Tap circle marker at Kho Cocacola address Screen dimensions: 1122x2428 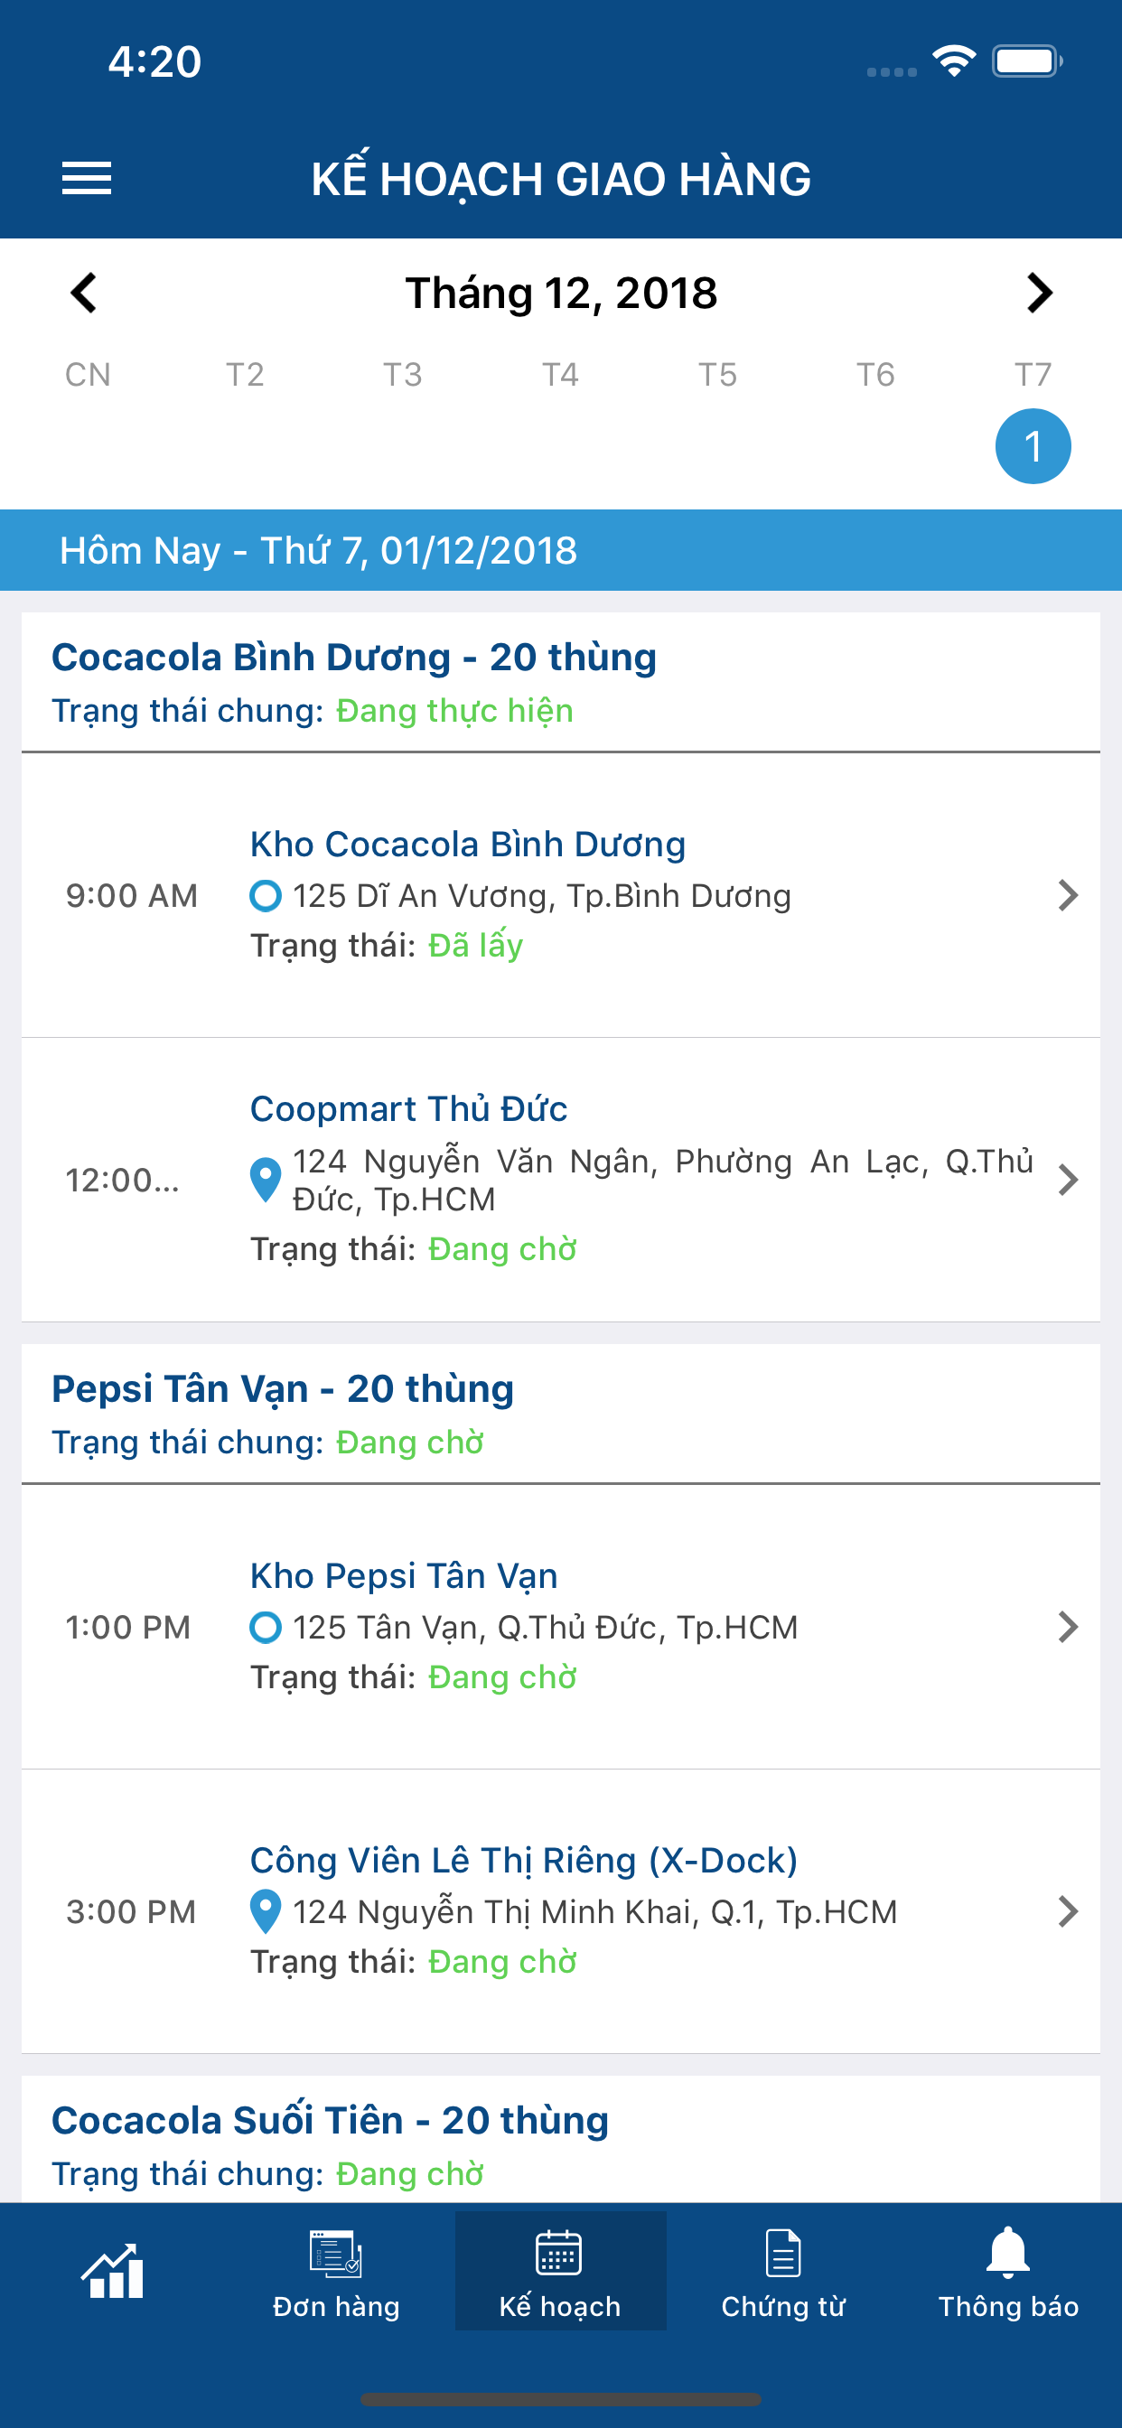point(265,895)
